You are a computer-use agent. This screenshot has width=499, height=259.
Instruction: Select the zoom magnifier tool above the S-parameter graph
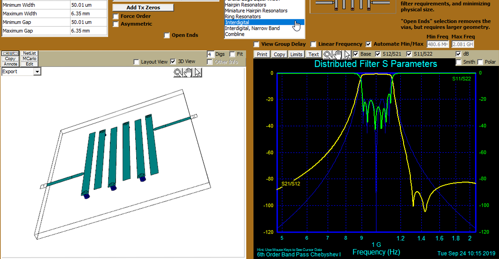click(x=328, y=54)
